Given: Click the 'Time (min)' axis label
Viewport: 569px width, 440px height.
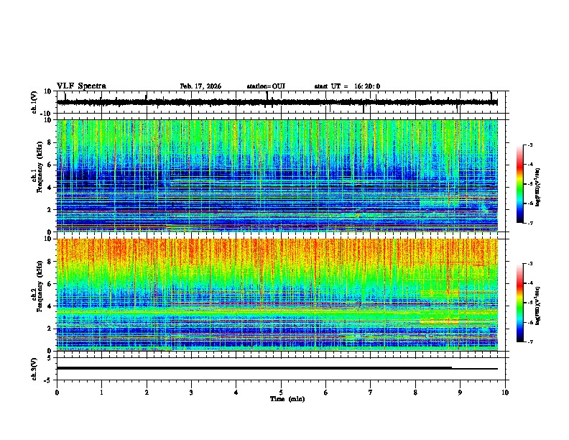Looking at the screenshot, I should (287, 399).
